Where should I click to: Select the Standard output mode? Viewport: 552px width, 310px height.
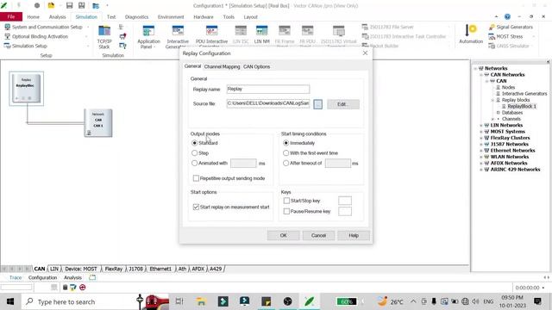point(194,143)
